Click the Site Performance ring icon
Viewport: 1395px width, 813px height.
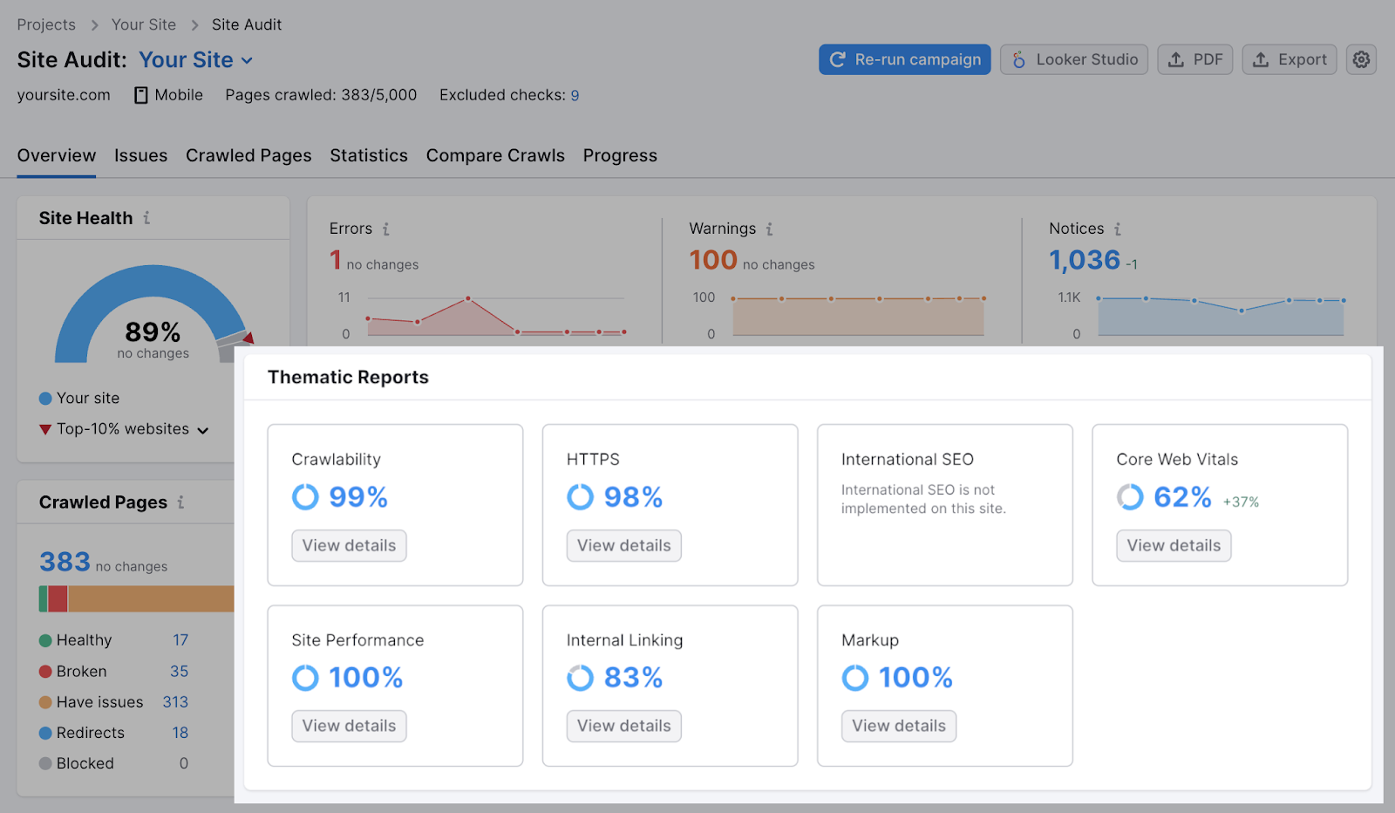pyautogui.click(x=305, y=678)
